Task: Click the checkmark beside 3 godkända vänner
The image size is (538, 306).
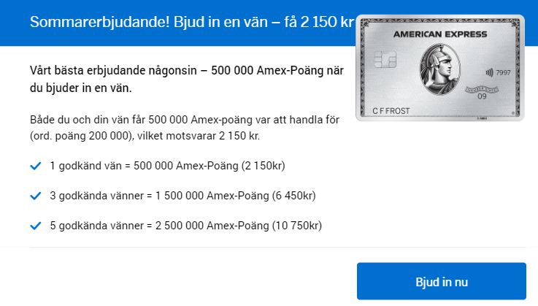Action: coord(35,196)
